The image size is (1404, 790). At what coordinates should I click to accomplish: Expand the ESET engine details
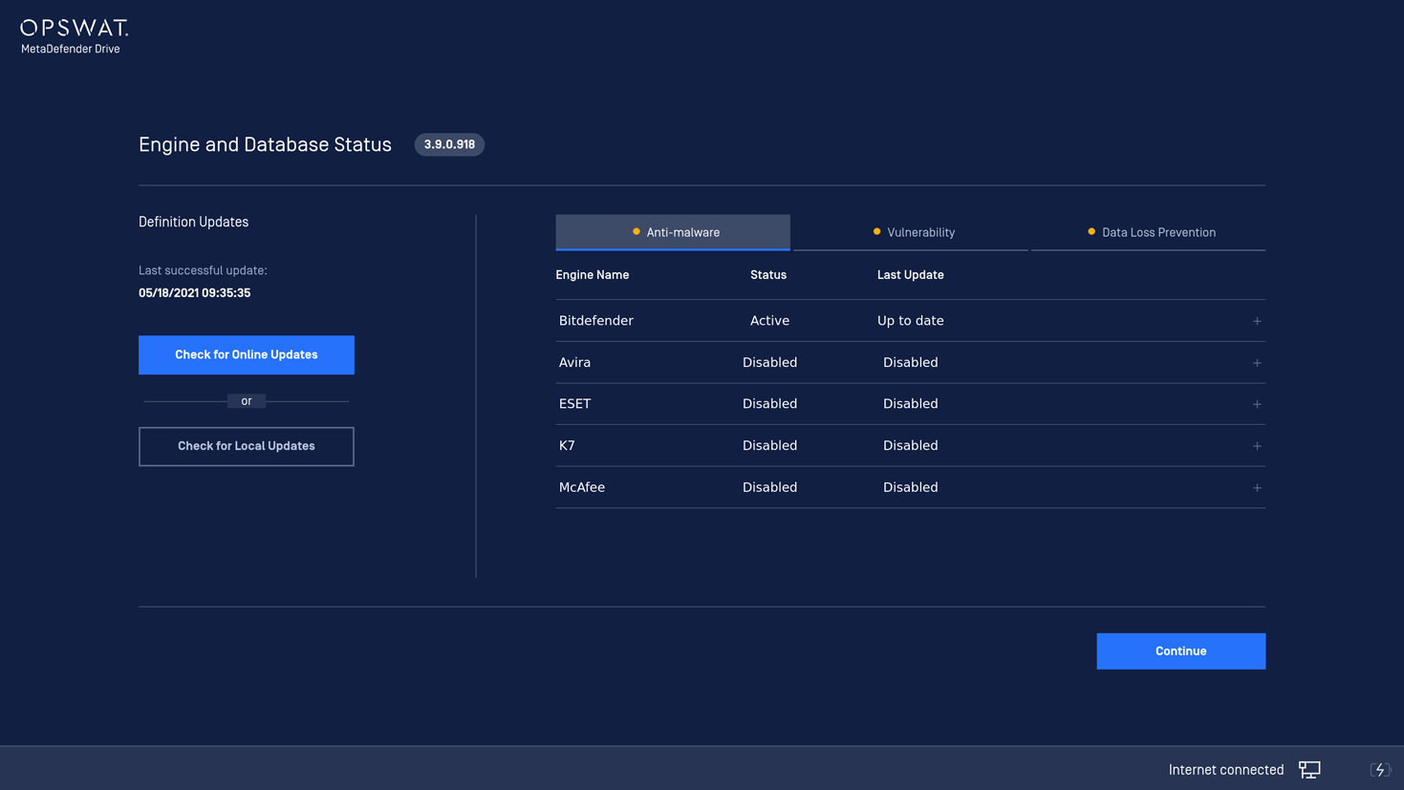[x=1257, y=404]
